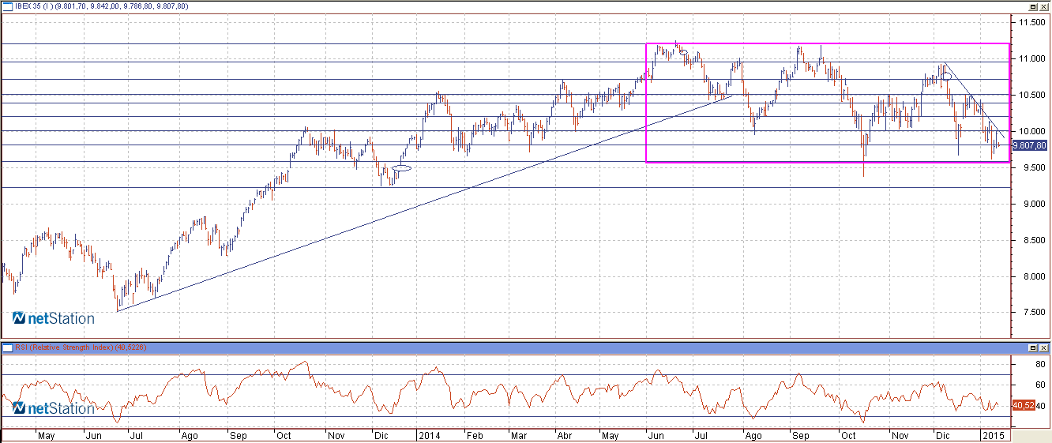The height and width of the screenshot is (443, 1052).
Task: Select the magenta rectangle's top edge
Action: tap(828, 43)
